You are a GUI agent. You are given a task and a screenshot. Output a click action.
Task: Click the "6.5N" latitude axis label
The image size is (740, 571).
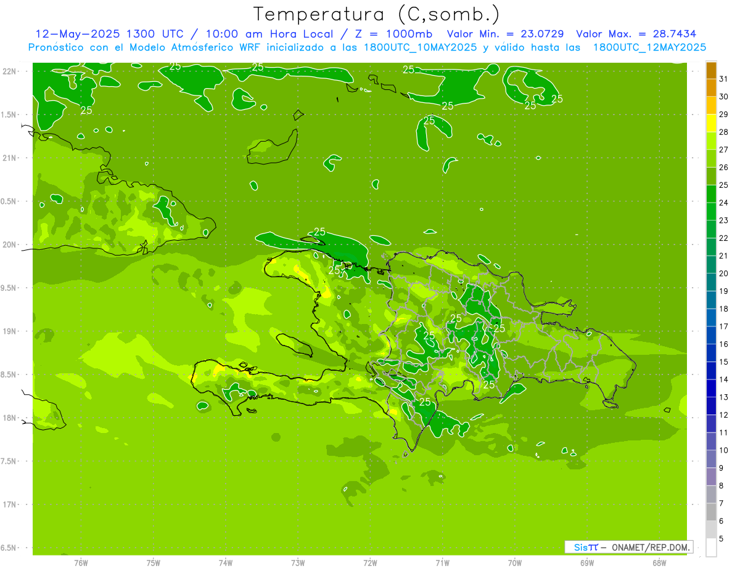point(9,548)
